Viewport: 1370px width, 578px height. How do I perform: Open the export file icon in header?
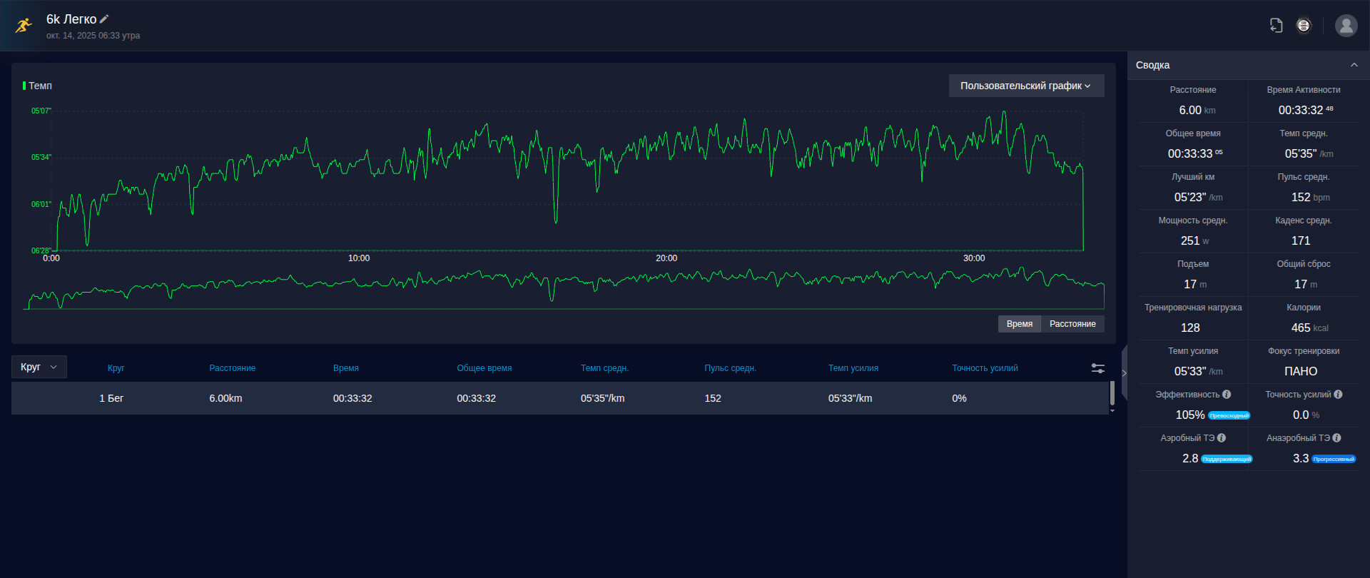tap(1277, 26)
